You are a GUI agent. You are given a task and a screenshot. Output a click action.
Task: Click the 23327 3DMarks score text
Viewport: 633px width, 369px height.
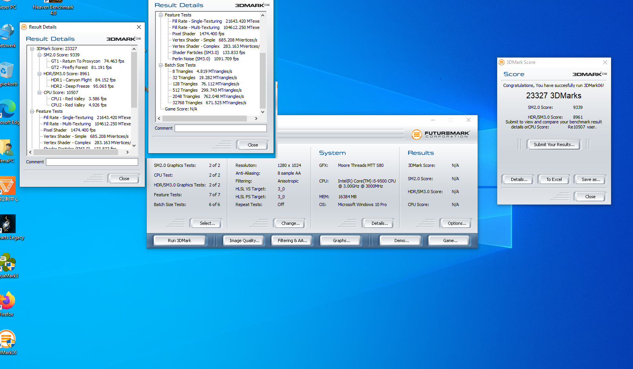point(554,96)
